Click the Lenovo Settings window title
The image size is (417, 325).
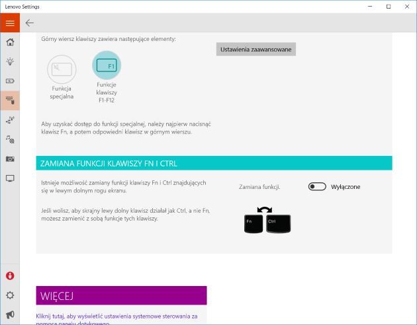(22, 7)
